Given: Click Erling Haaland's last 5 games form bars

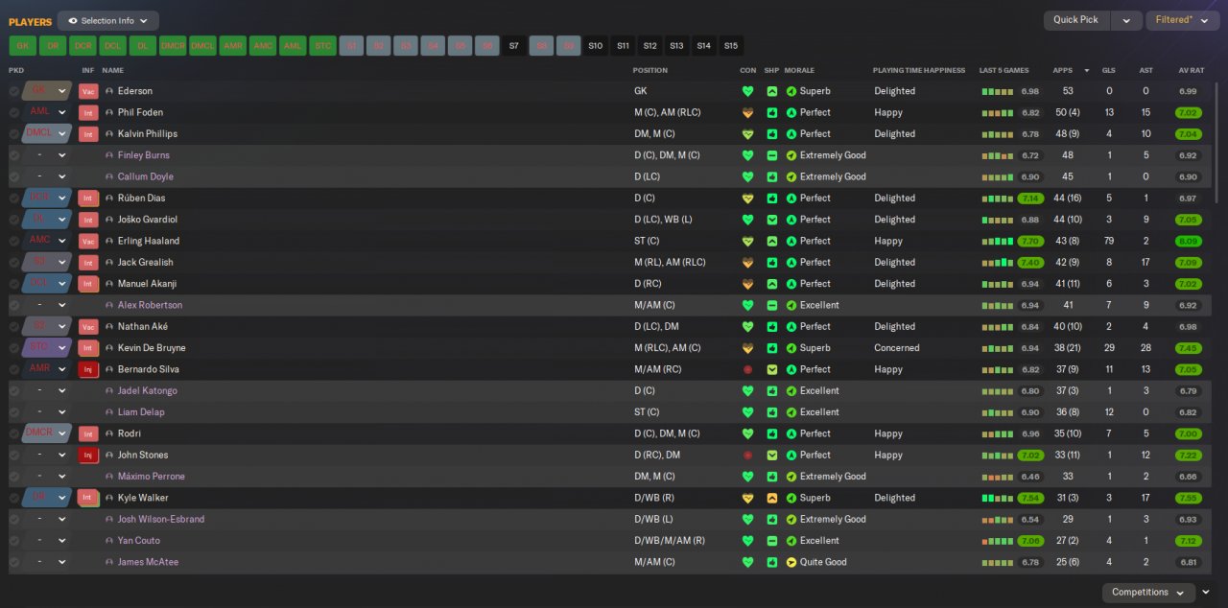Looking at the screenshot, I should click(x=997, y=241).
